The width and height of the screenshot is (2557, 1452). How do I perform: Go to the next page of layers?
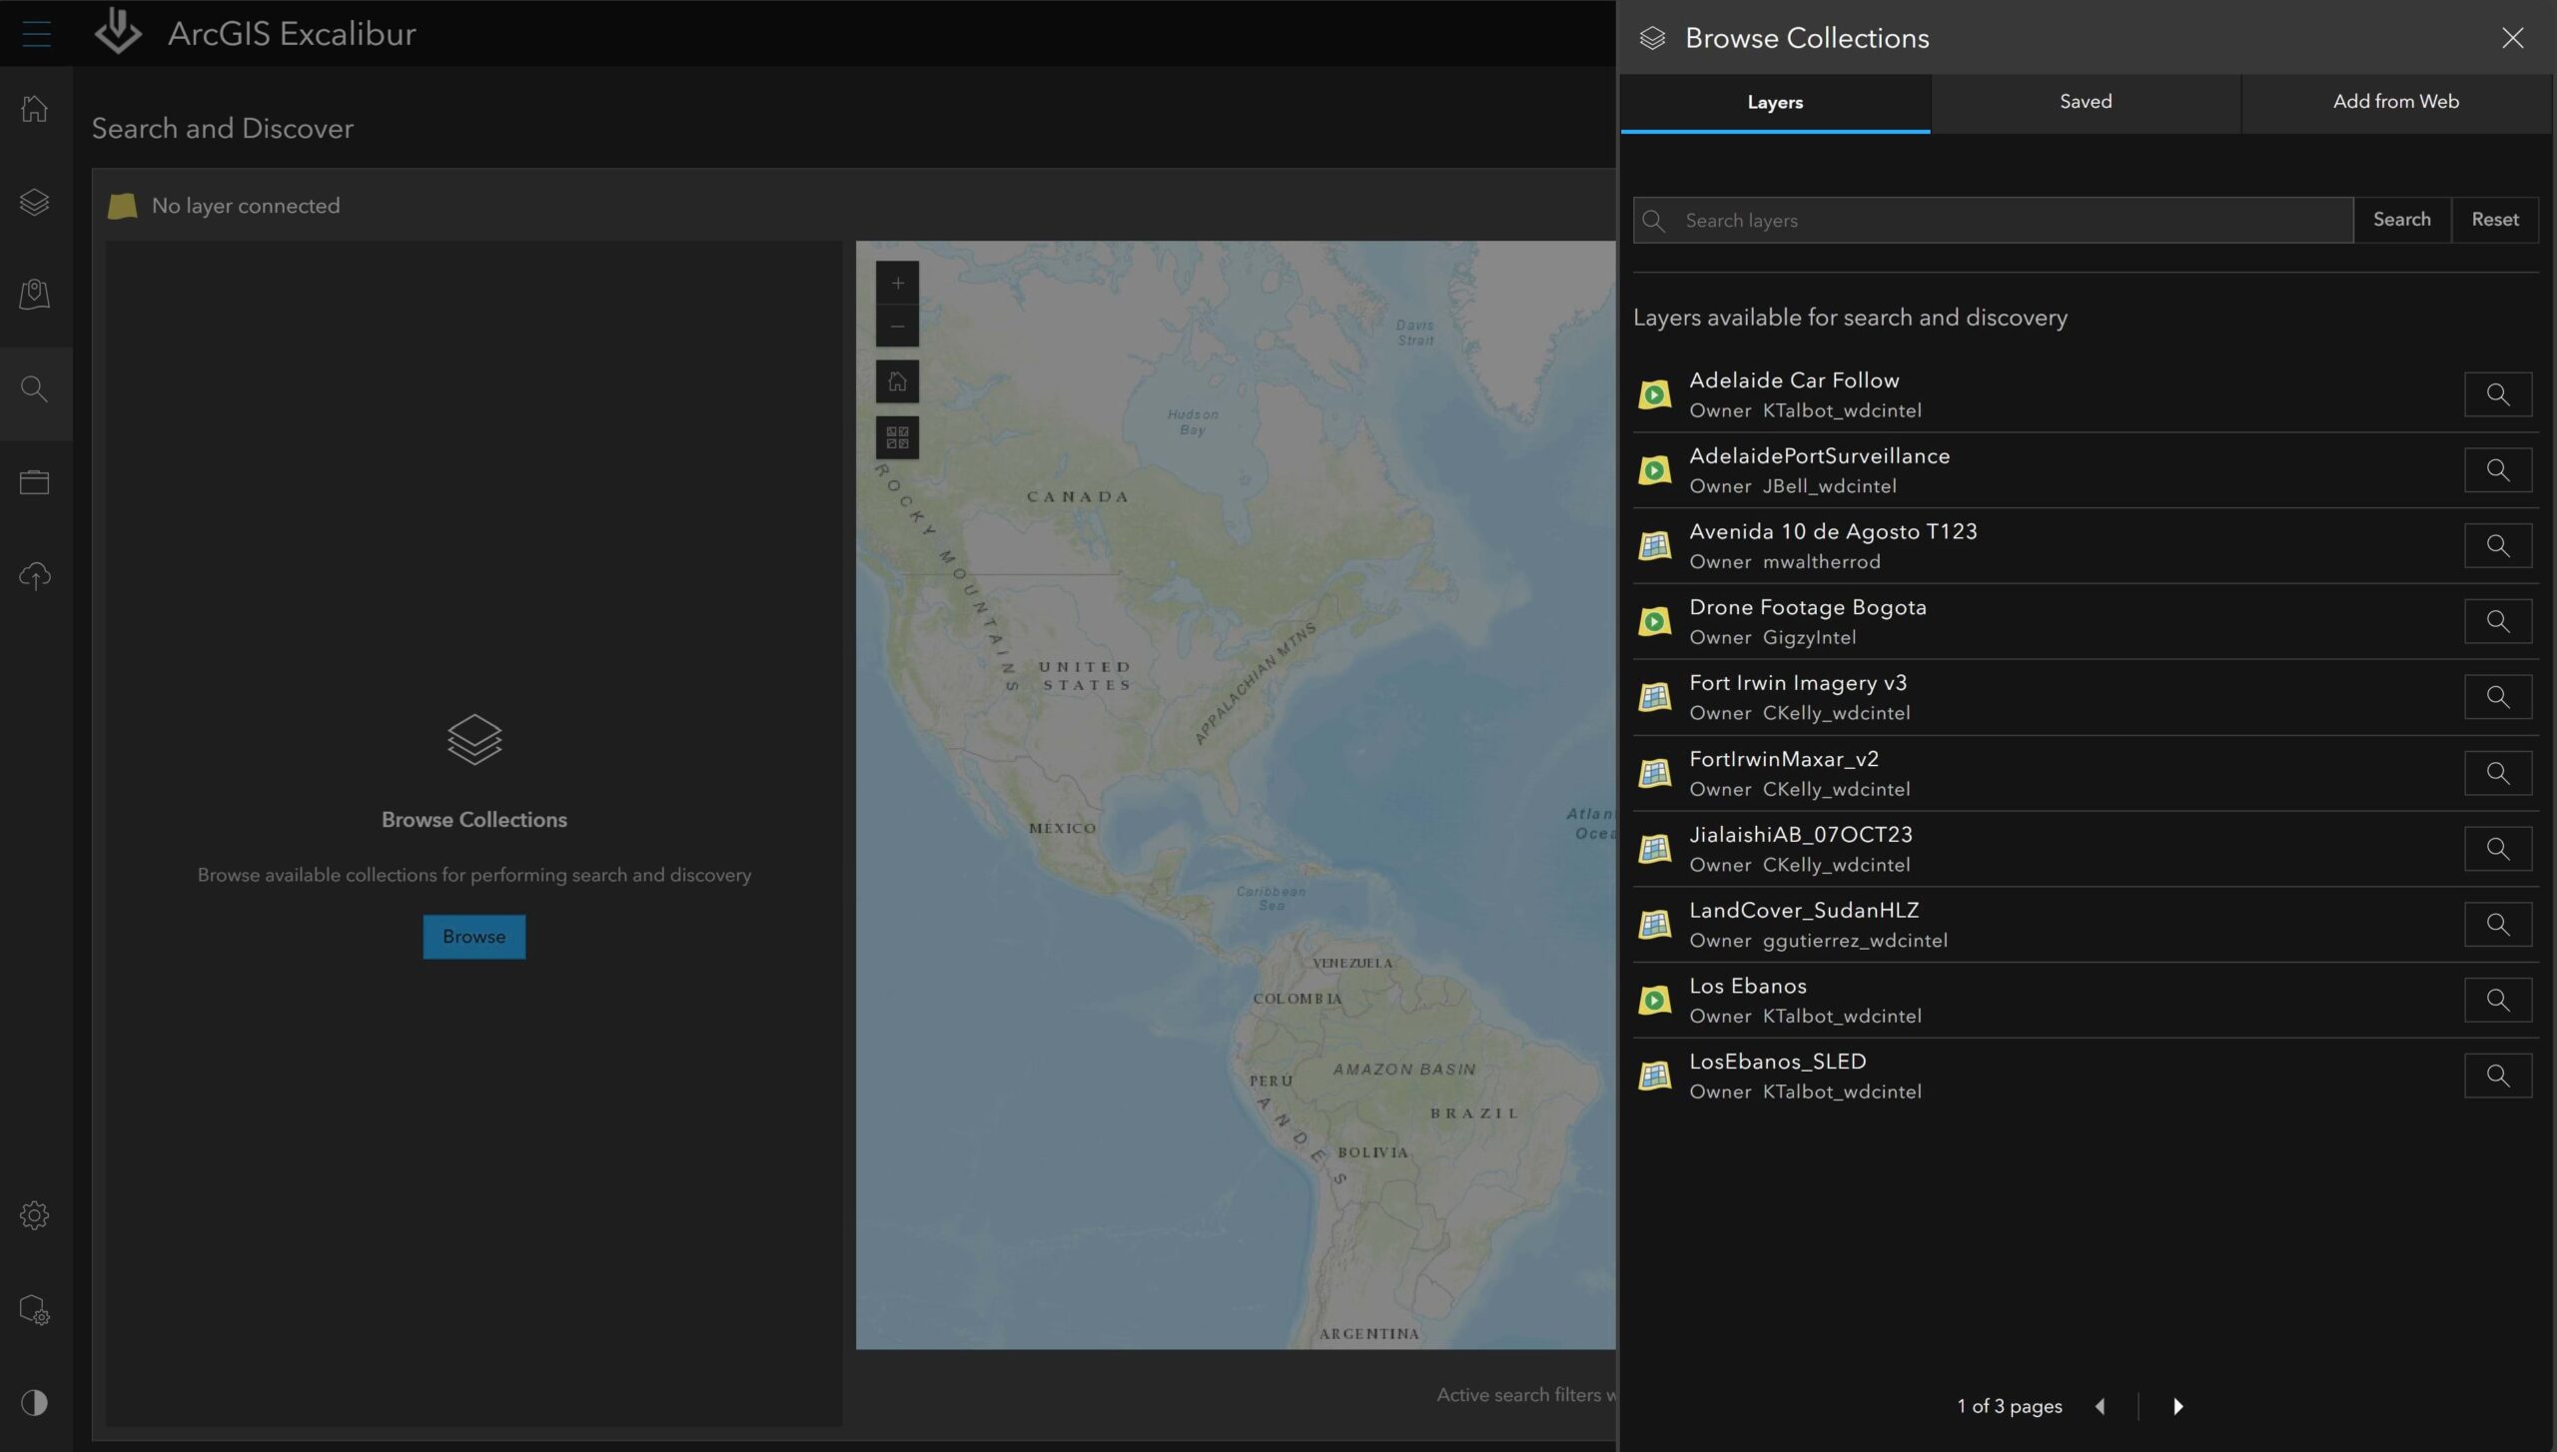[2177, 1406]
